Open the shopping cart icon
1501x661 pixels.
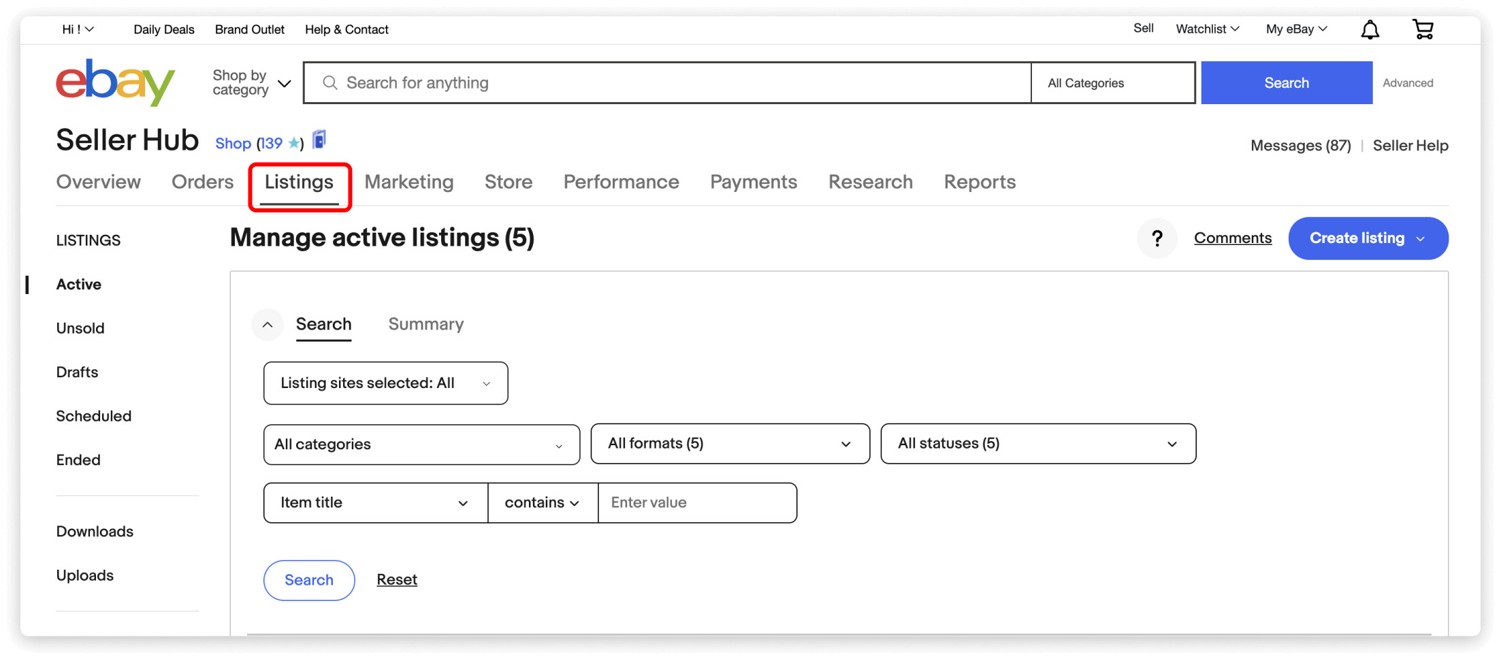pos(1423,29)
